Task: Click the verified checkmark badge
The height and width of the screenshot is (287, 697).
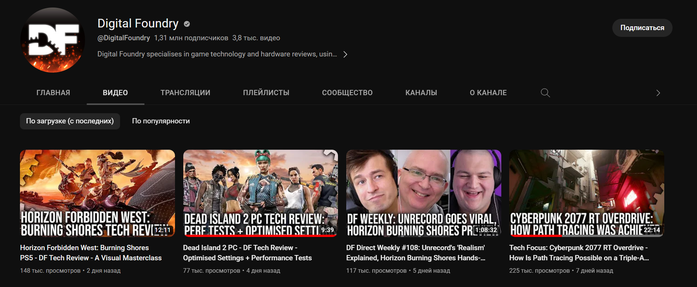Action: [187, 24]
